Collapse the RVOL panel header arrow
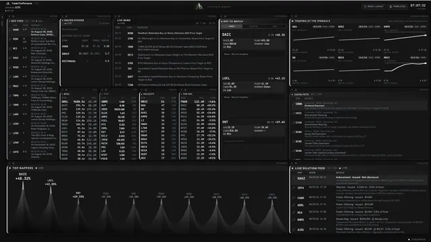 point(62,94)
